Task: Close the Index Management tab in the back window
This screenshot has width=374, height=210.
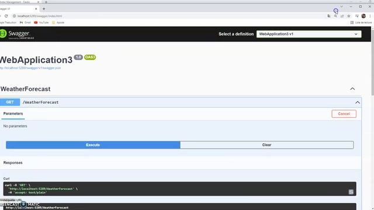Action: 38,2
